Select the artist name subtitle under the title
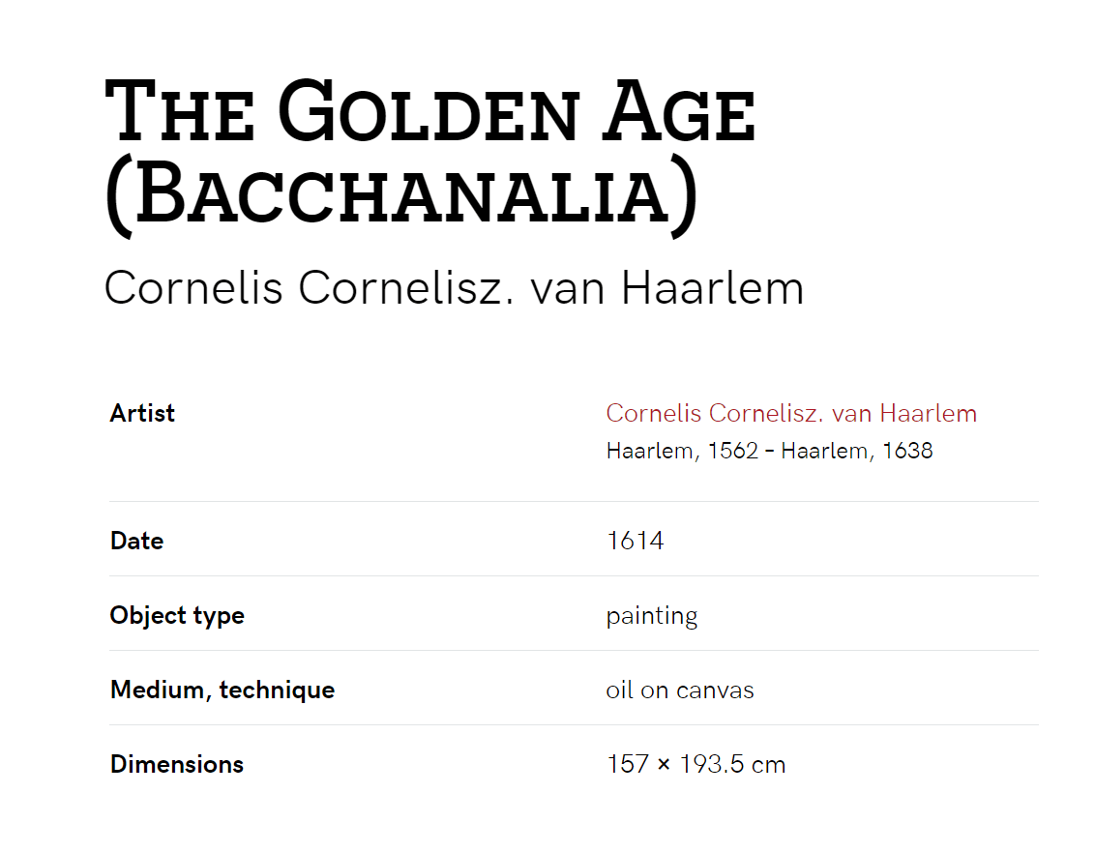 [x=454, y=288]
